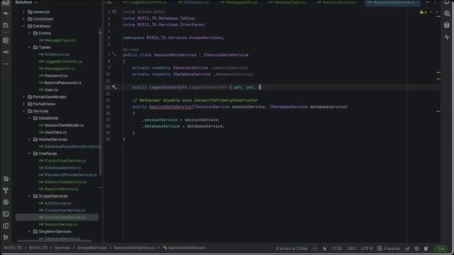Open the Commit tool window icon
The width and height of the screenshot is (454, 255).
click(6, 13)
